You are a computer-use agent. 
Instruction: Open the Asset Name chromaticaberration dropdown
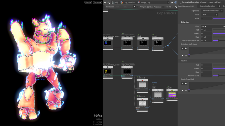[x=209, y=6]
